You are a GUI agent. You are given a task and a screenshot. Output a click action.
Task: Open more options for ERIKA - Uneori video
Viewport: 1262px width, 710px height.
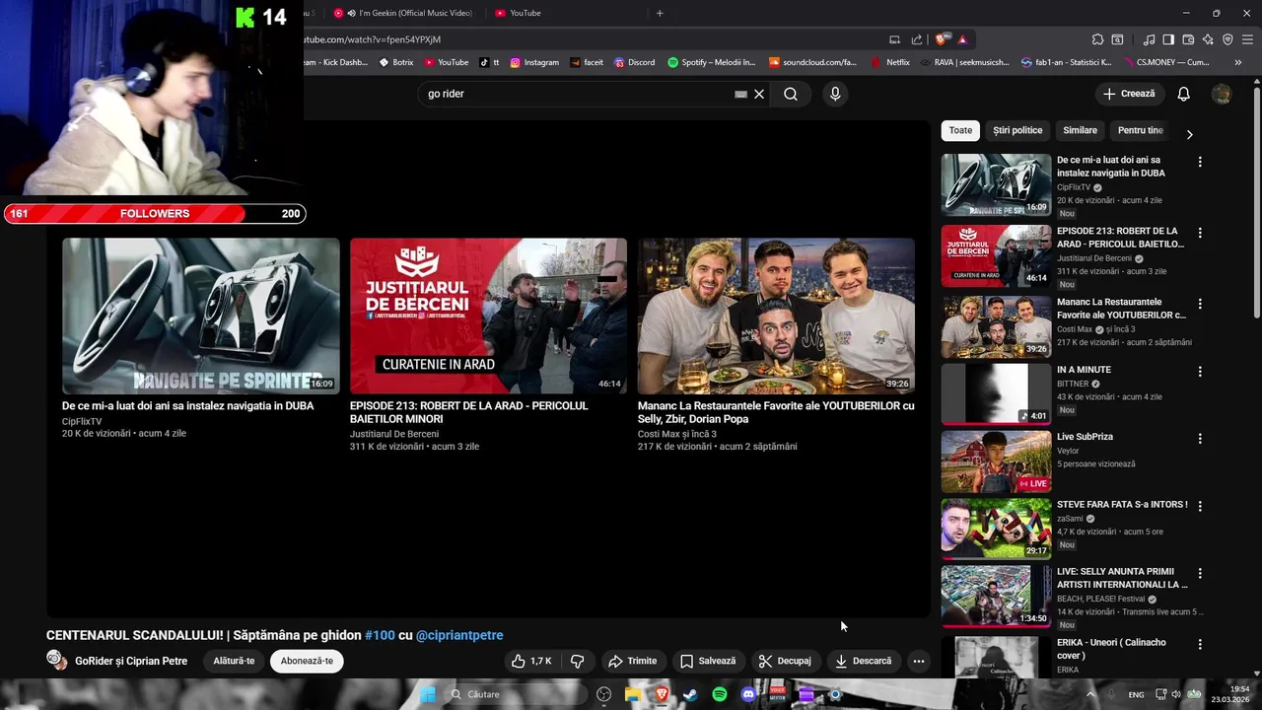pyautogui.click(x=1200, y=645)
